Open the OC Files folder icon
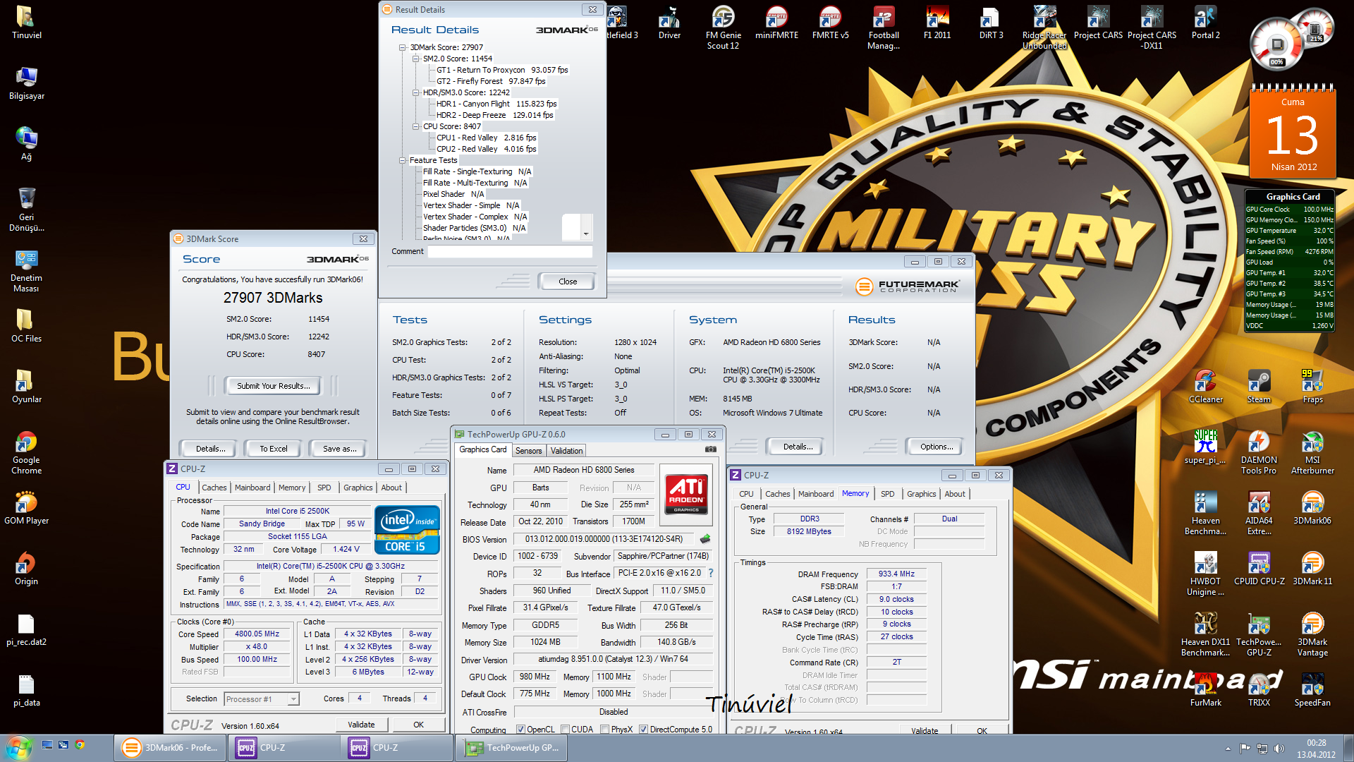Viewport: 1354px width, 762px height. pos(26,326)
